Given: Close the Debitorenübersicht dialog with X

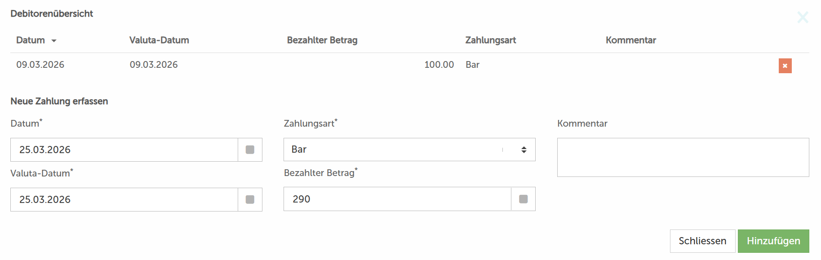Looking at the screenshot, I should (x=802, y=18).
